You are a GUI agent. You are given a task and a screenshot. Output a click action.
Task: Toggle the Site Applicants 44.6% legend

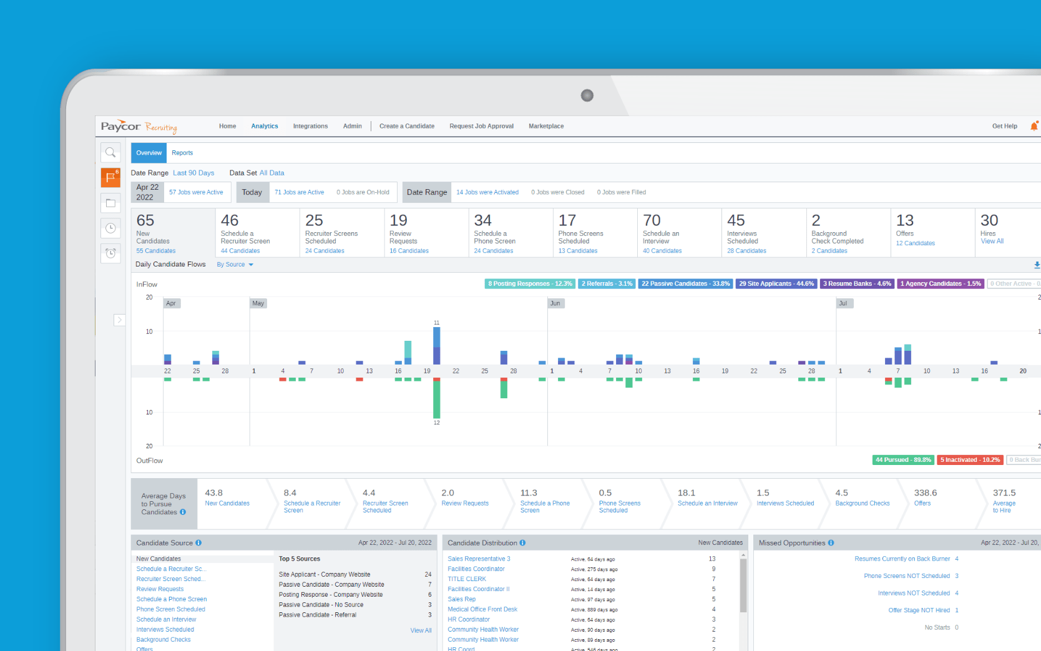776,284
